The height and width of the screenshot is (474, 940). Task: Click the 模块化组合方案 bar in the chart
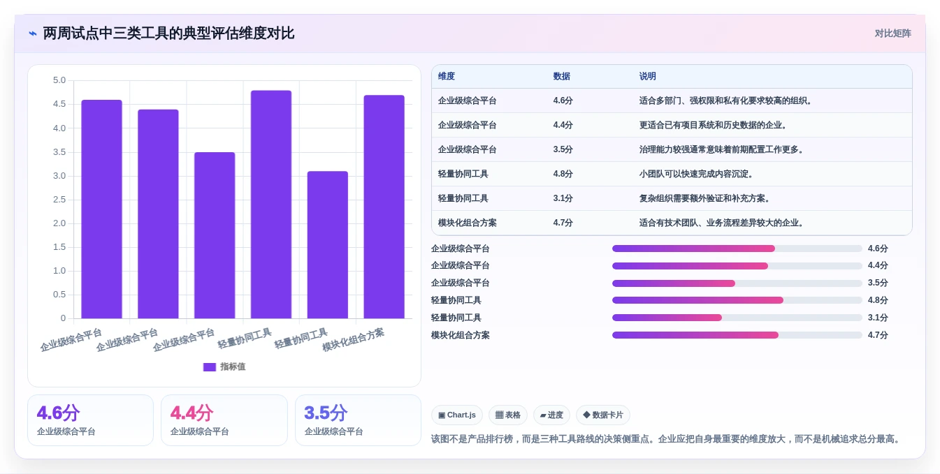[384, 207]
